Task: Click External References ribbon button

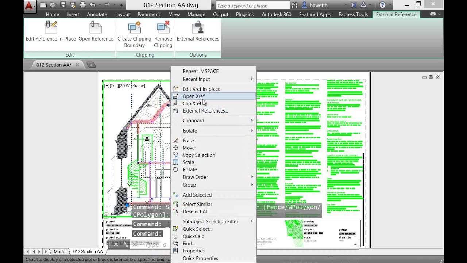Action: (x=198, y=31)
